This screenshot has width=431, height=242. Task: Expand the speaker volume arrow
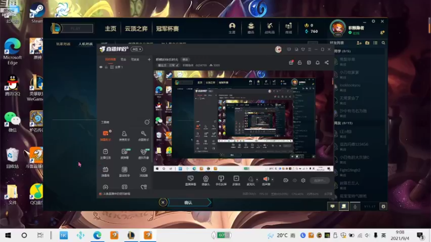tap(273, 180)
